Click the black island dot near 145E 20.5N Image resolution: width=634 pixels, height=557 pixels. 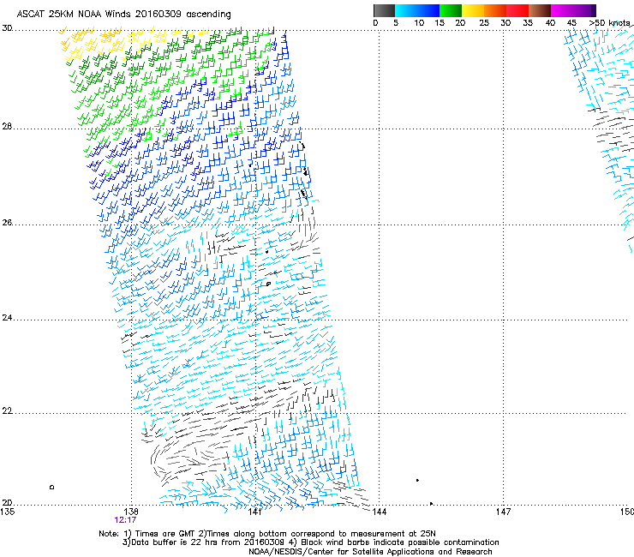pos(418,480)
